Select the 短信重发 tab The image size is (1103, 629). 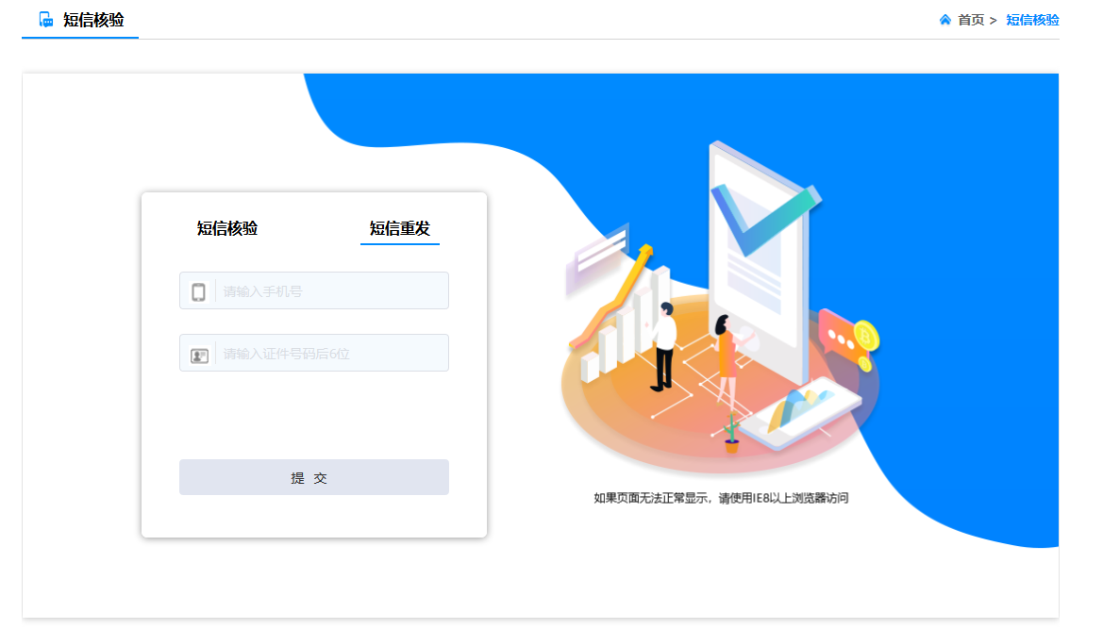(399, 228)
